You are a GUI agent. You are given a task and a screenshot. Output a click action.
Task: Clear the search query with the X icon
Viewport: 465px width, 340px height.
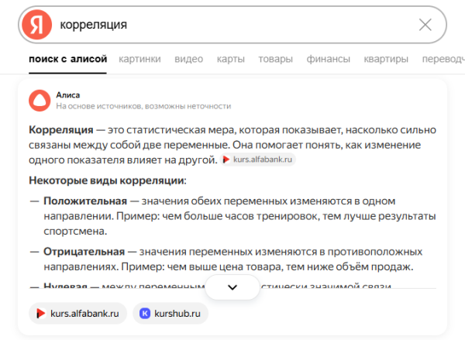pyautogui.click(x=425, y=25)
